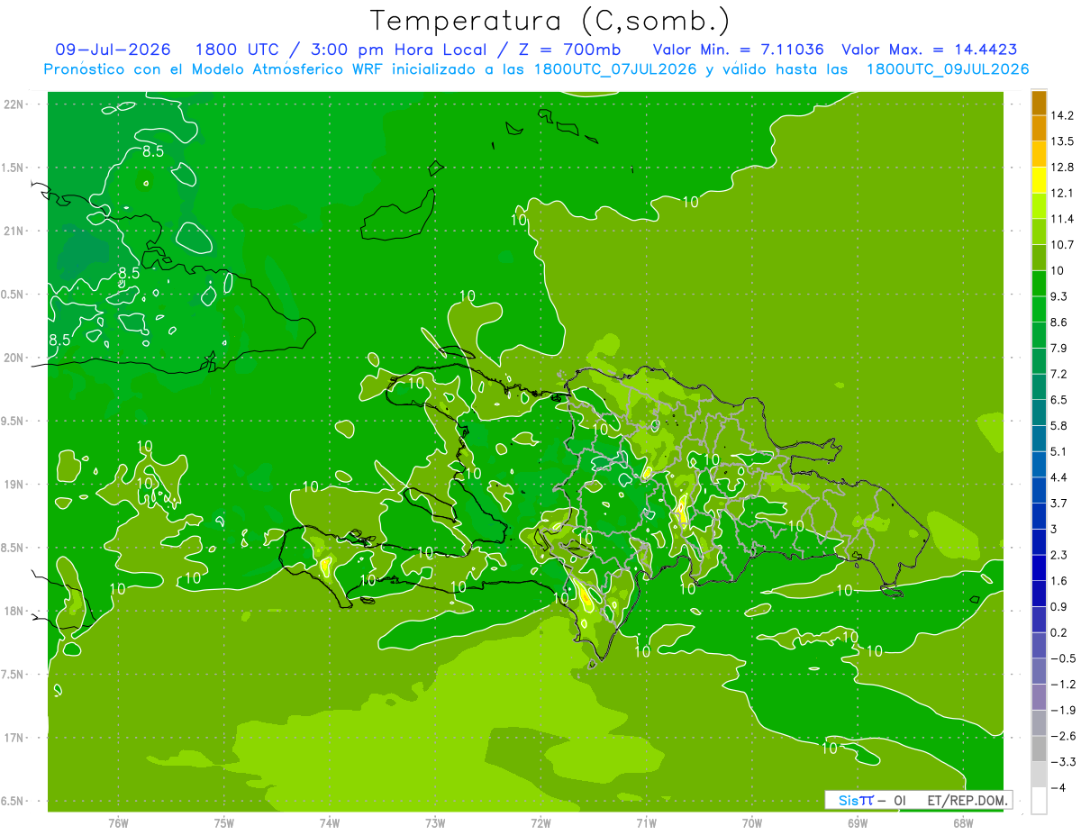Click the '0.2' value on the color scale
The height and width of the screenshot is (835, 1081).
click(1059, 632)
